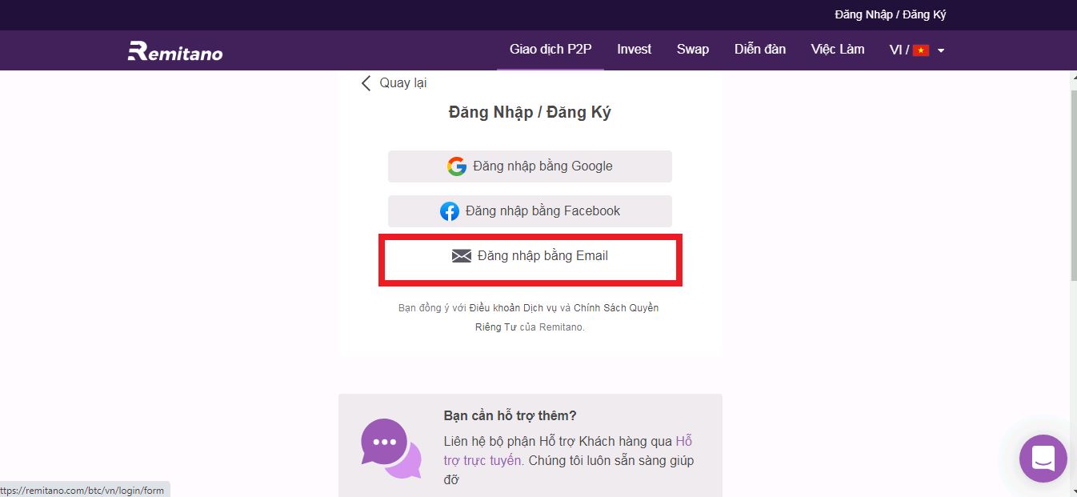Sign in with Đăng nhập bằng Facebook

point(530,211)
